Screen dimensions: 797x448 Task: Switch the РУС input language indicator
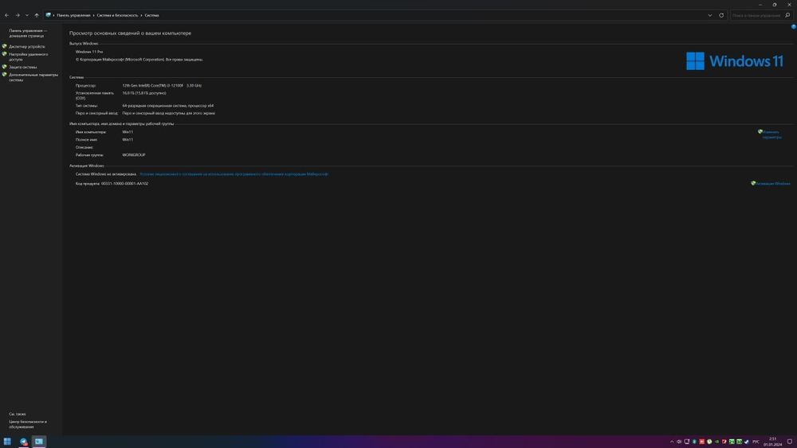(x=756, y=442)
